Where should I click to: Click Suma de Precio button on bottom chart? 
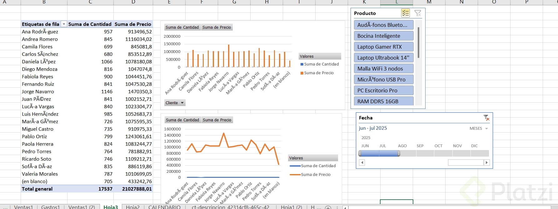coord(217,120)
